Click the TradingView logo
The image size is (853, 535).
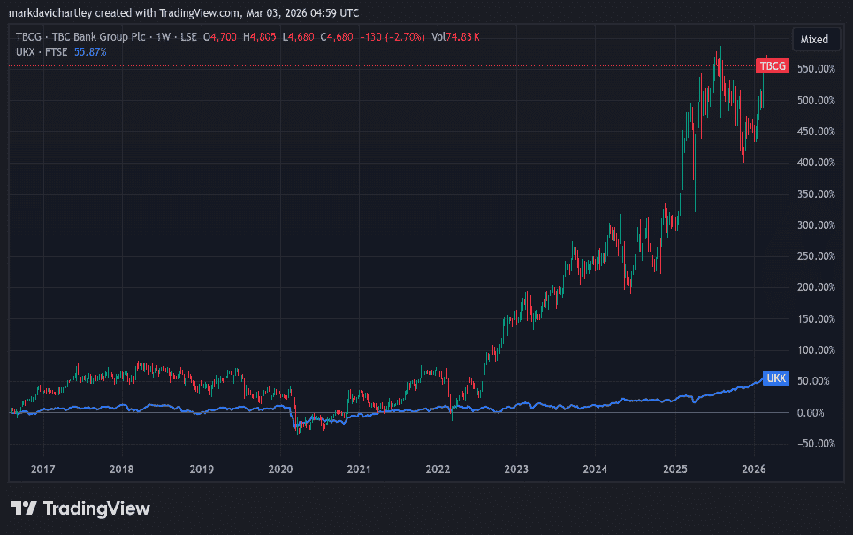tap(80, 508)
